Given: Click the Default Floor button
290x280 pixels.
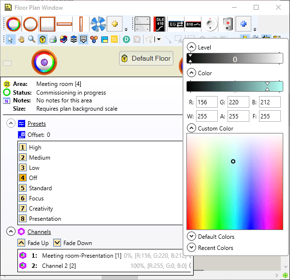Looking at the screenshot, I should click(146, 58).
